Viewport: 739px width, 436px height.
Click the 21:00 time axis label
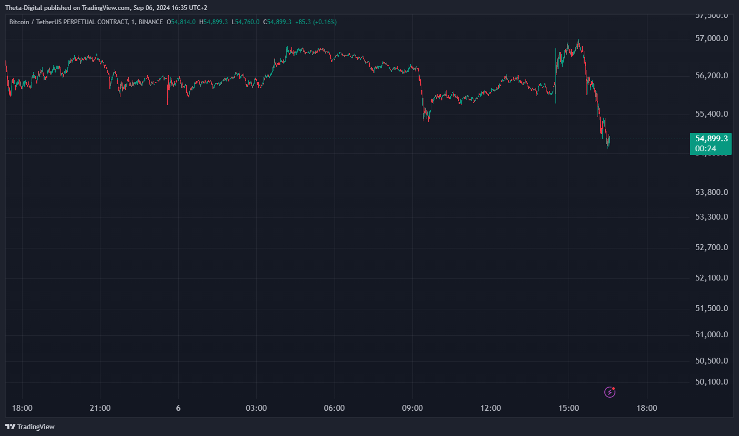point(100,408)
